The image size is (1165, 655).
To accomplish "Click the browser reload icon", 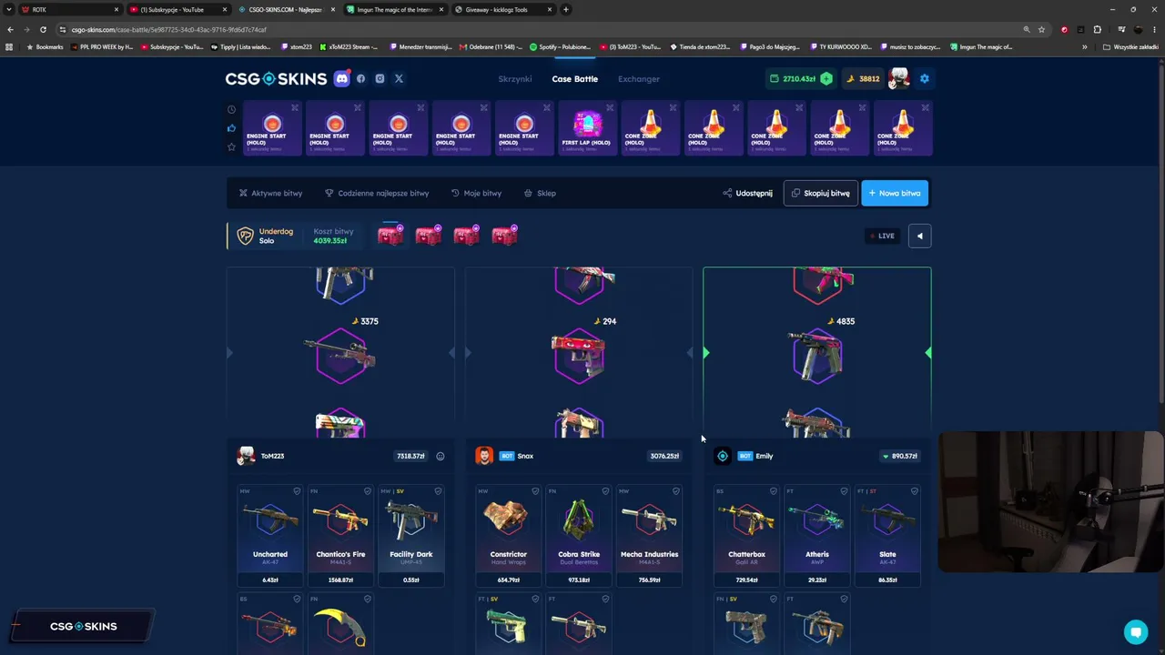I will pos(43,29).
